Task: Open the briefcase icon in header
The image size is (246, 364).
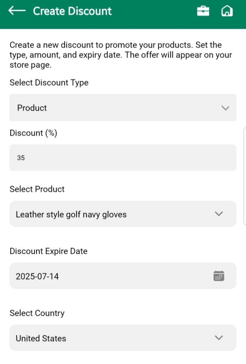Action: [x=203, y=11]
